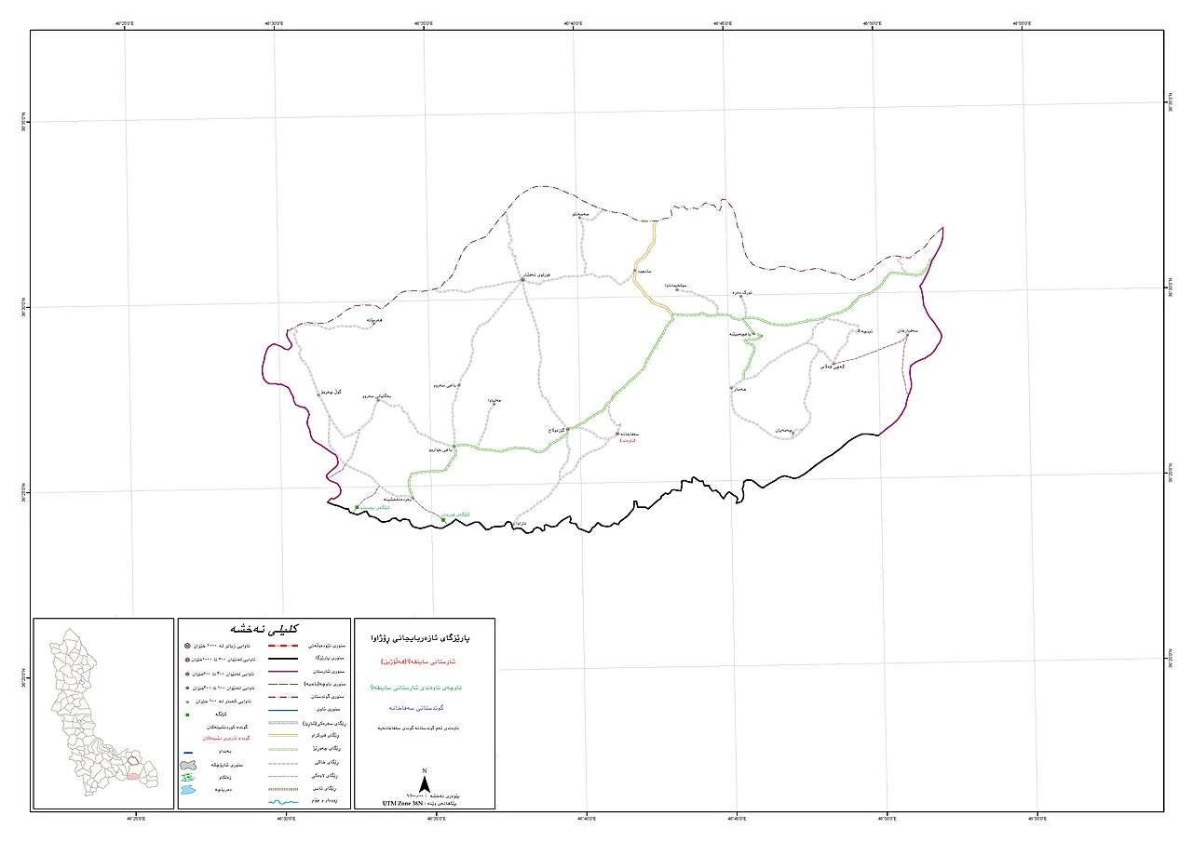This screenshot has width=1192, height=842.
Task: Click the solid purple boundary line sample
Action: coord(282,671)
